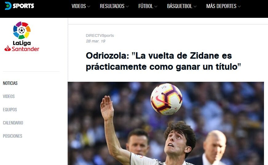Open Videos in the sidebar

(9, 96)
